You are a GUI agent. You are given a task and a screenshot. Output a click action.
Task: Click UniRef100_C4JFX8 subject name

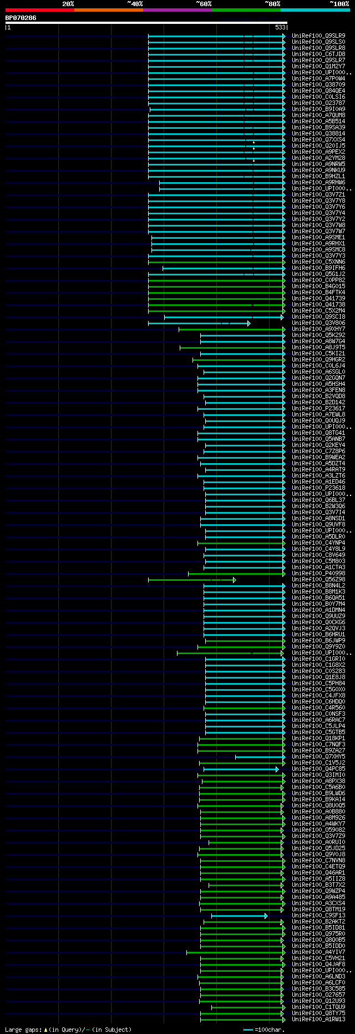318,696
